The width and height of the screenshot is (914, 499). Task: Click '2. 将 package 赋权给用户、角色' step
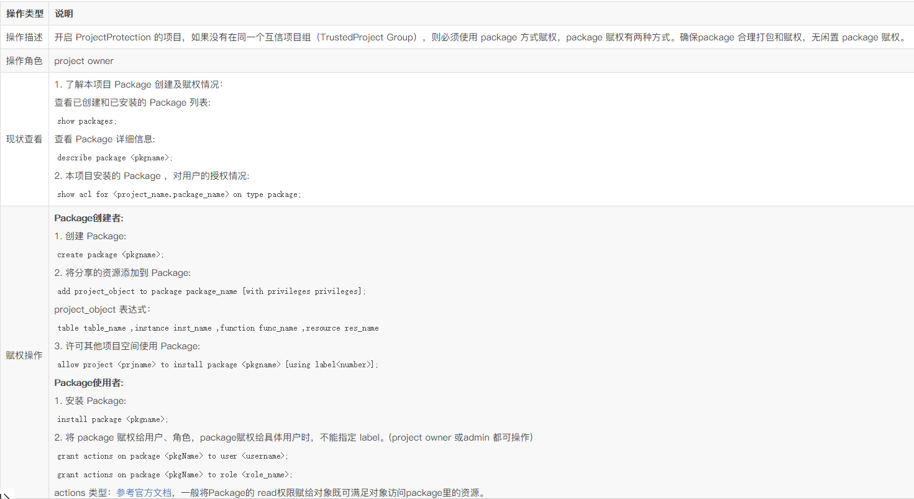293,437
